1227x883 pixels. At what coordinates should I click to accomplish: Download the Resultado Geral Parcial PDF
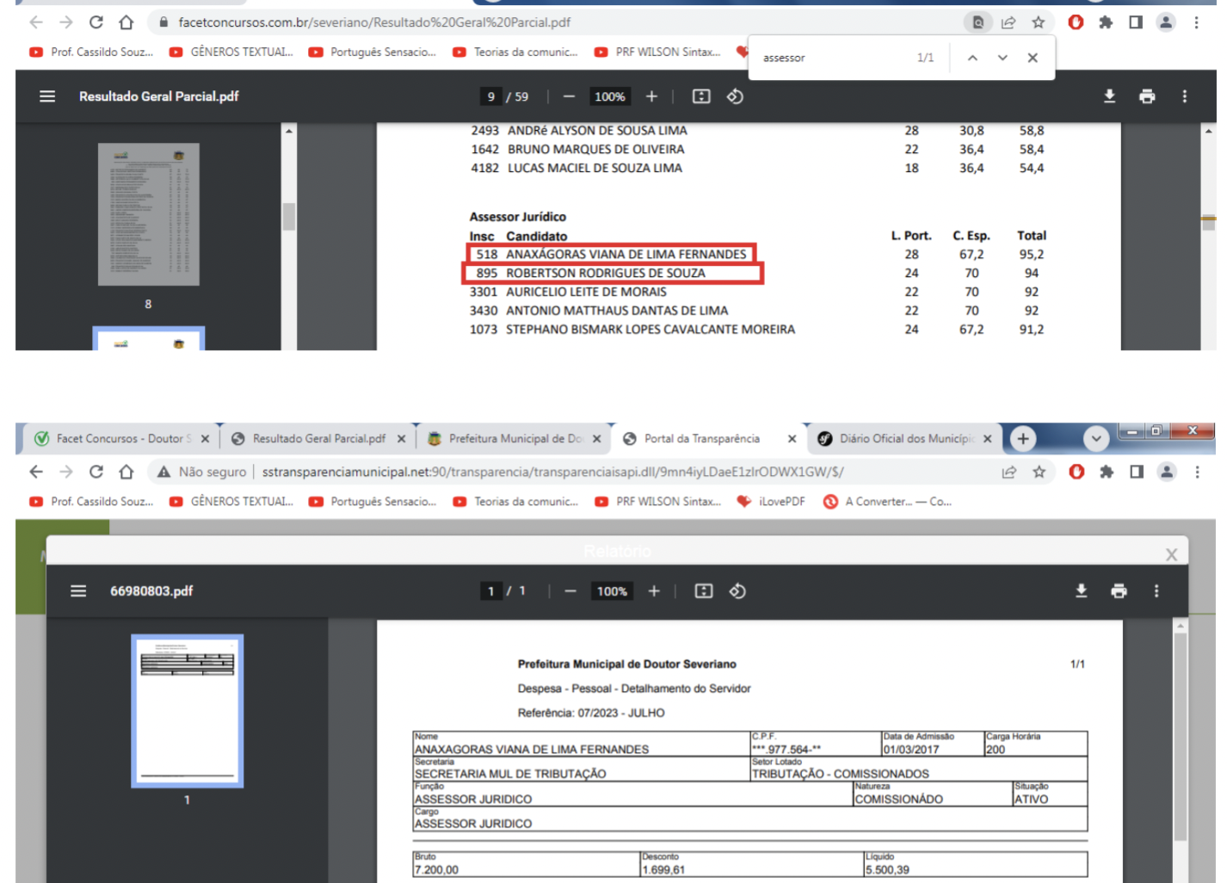click(1109, 96)
